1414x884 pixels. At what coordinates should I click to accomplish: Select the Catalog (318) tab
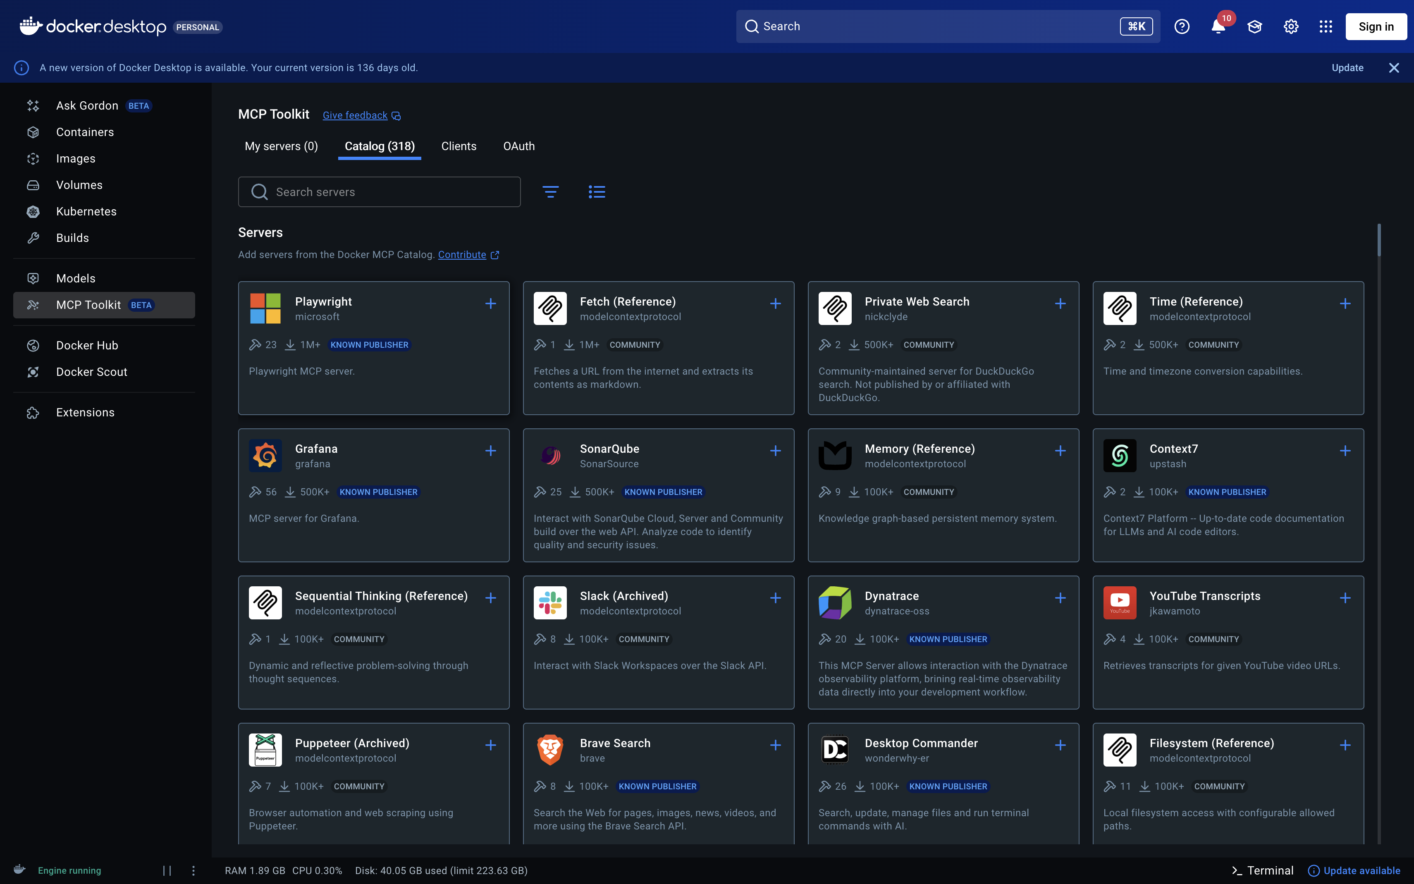(x=380, y=146)
